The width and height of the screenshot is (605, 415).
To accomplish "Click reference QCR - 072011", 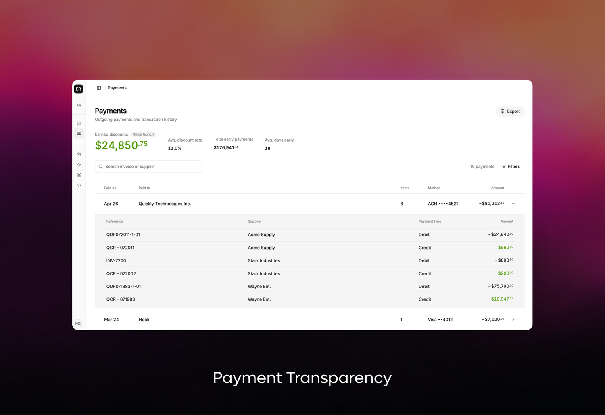I will [x=120, y=248].
